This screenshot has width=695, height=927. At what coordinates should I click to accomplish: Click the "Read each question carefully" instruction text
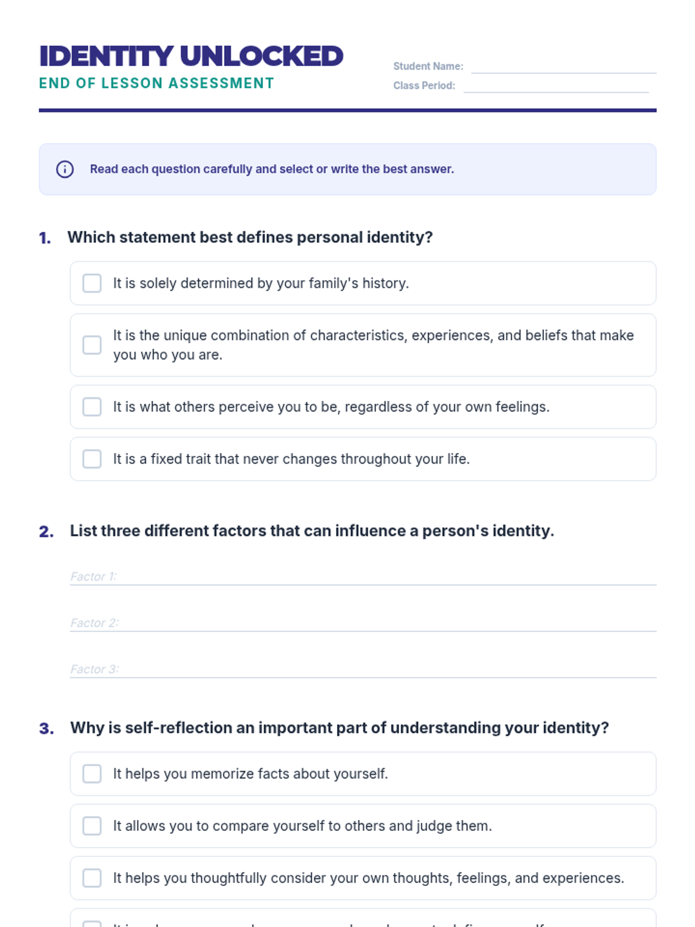(272, 169)
